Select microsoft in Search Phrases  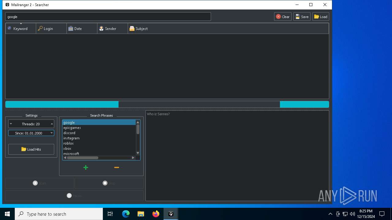click(99, 154)
